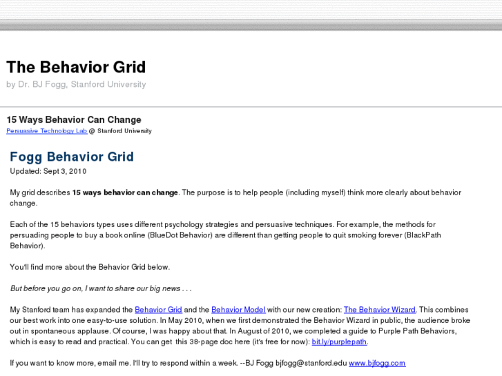The height and width of the screenshot is (376, 502).
Task: Click the line You'll find more about the Behavior Grid below
Action: point(90,267)
